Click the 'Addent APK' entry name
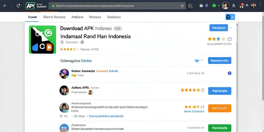 pos(80,88)
